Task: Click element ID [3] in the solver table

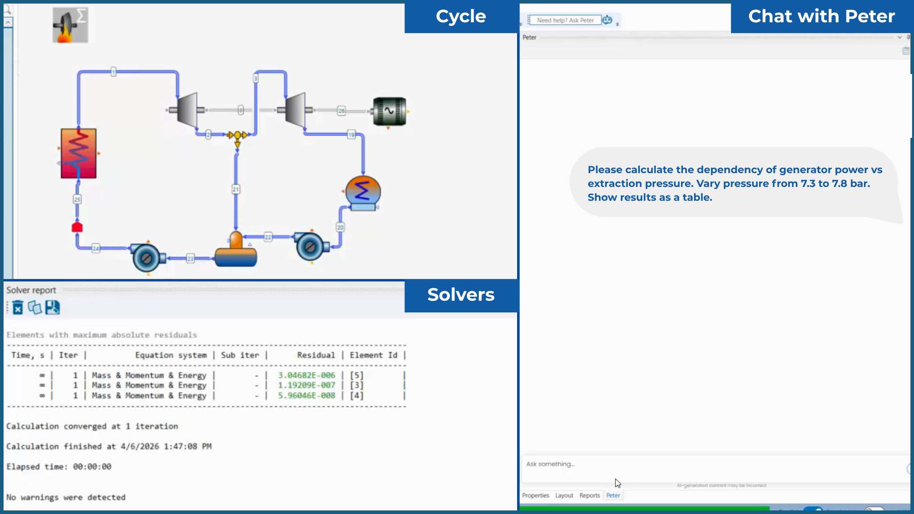Action: tap(357, 385)
